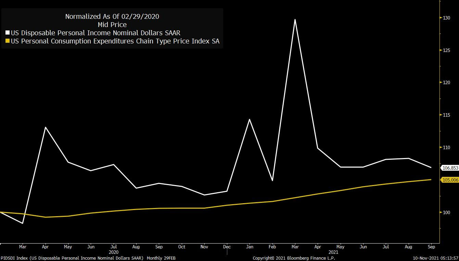Select the 2020 year label on the x-axis

pos(114,252)
